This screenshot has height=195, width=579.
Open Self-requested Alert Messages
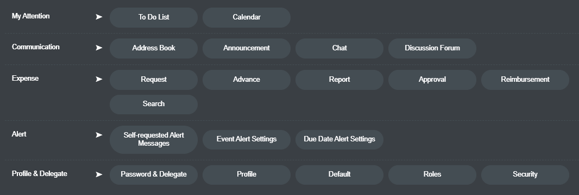point(154,139)
